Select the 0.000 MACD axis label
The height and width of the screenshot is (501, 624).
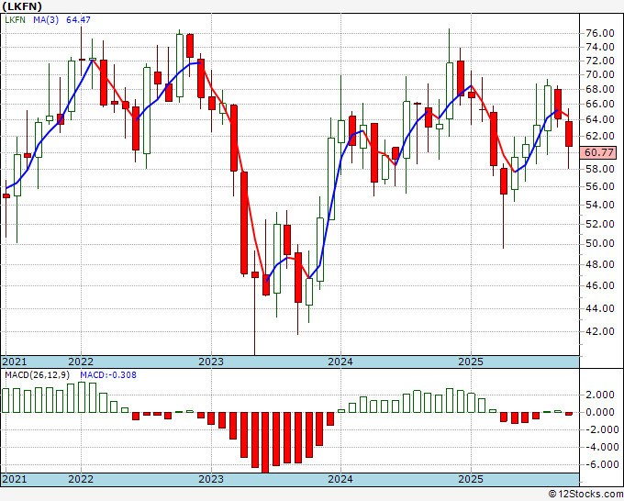600,412
